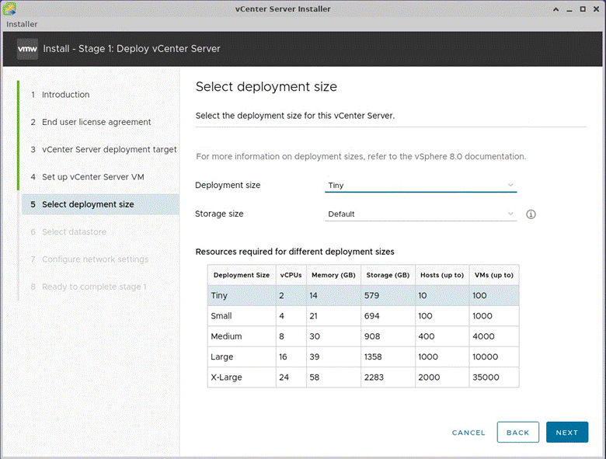Click the roll-up window arrow icon
The height and width of the screenshot is (459, 606).
pos(555,9)
